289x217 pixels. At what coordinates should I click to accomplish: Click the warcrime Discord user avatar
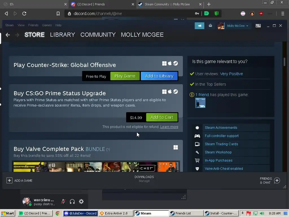tap(27, 201)
